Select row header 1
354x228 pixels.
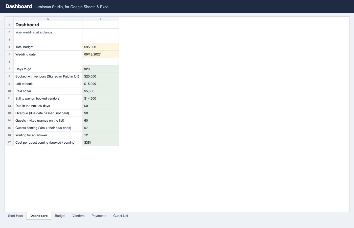(x=9, y=25)
